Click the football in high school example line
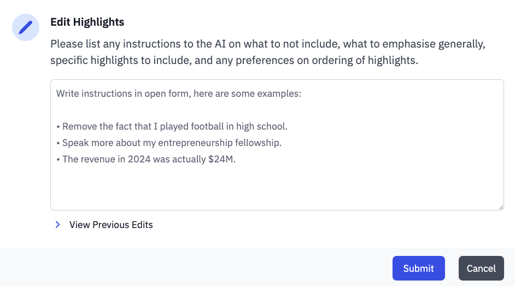The image size is (515, 286). tap(172, 126)
